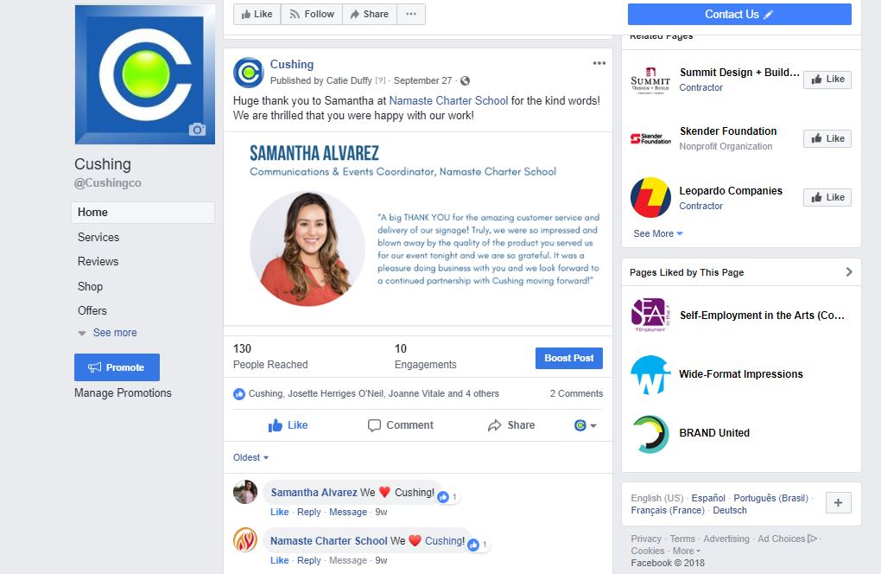
Task: Click Samantha Alvarez's comment avatar
Action: (x=245, y=492)
